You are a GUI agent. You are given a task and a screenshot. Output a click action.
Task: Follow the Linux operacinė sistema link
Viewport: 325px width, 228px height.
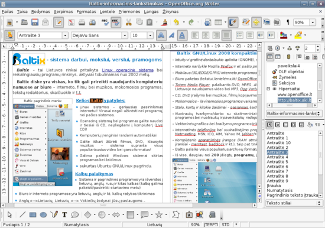click(x=128, y=70)
